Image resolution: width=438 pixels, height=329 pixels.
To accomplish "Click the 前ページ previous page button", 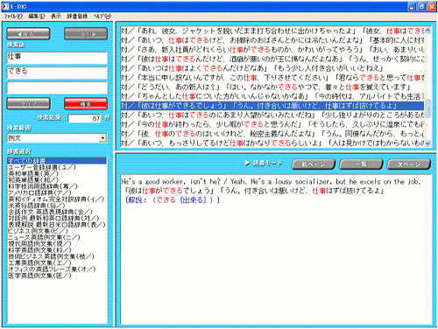I will coord(314,164).
